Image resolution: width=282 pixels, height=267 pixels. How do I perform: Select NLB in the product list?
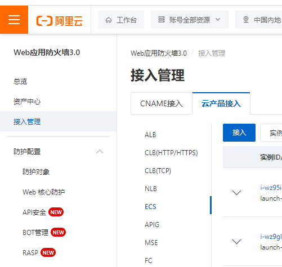pos(151,189)
